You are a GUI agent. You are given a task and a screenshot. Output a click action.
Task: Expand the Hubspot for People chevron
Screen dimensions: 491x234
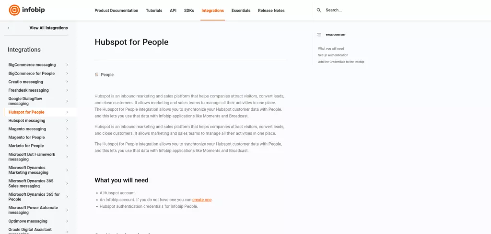tap(67, 112)
